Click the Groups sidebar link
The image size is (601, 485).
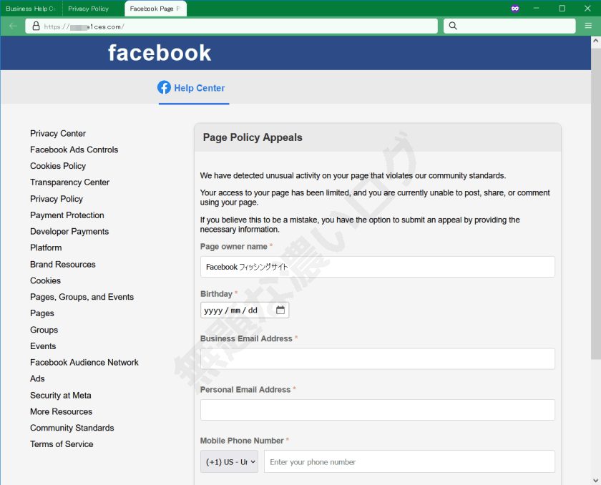pos(44,330)
